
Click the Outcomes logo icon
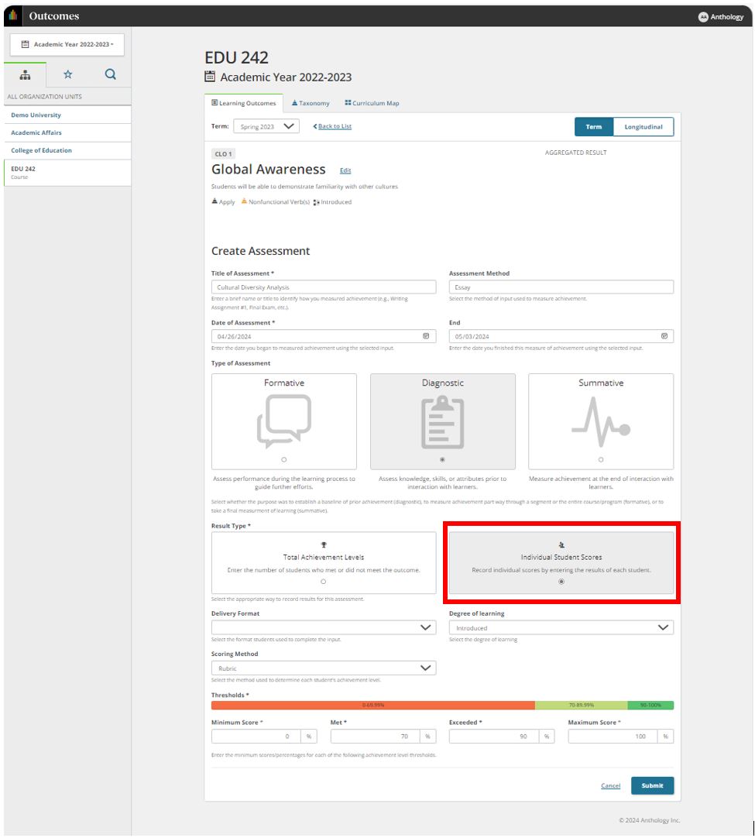click(13, 15)
